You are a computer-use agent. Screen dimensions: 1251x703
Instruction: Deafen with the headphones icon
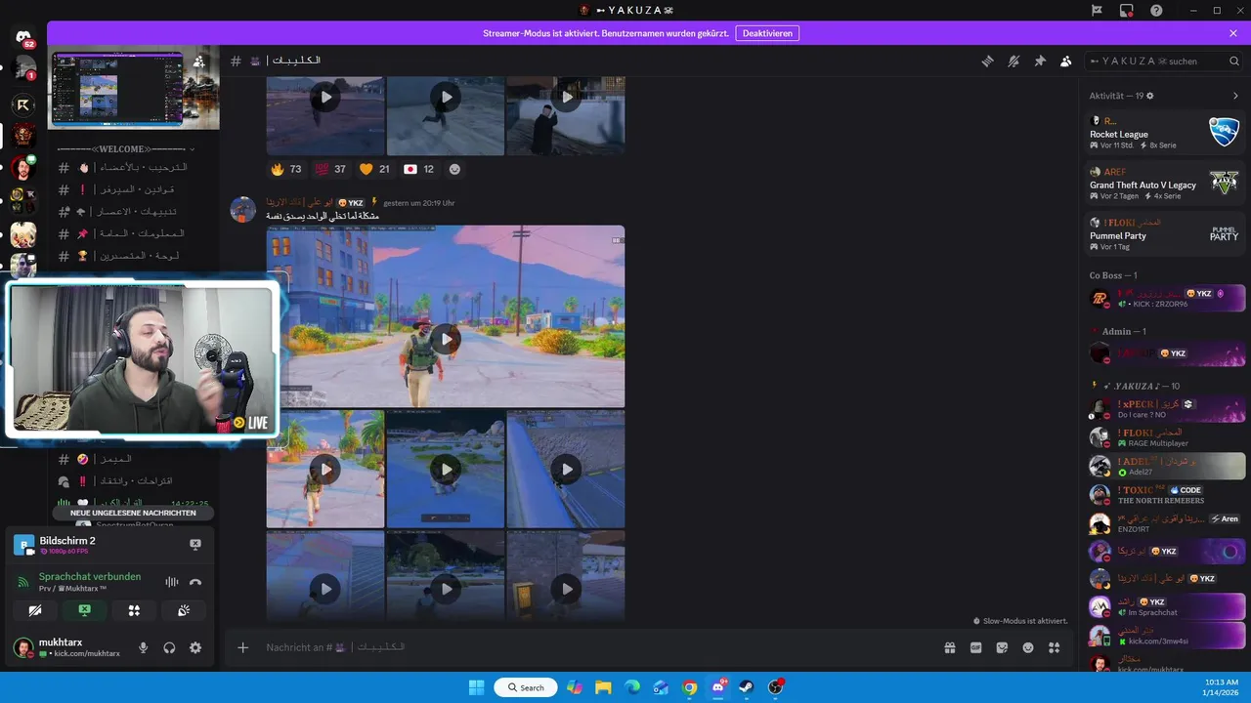(x=169, y=647)
